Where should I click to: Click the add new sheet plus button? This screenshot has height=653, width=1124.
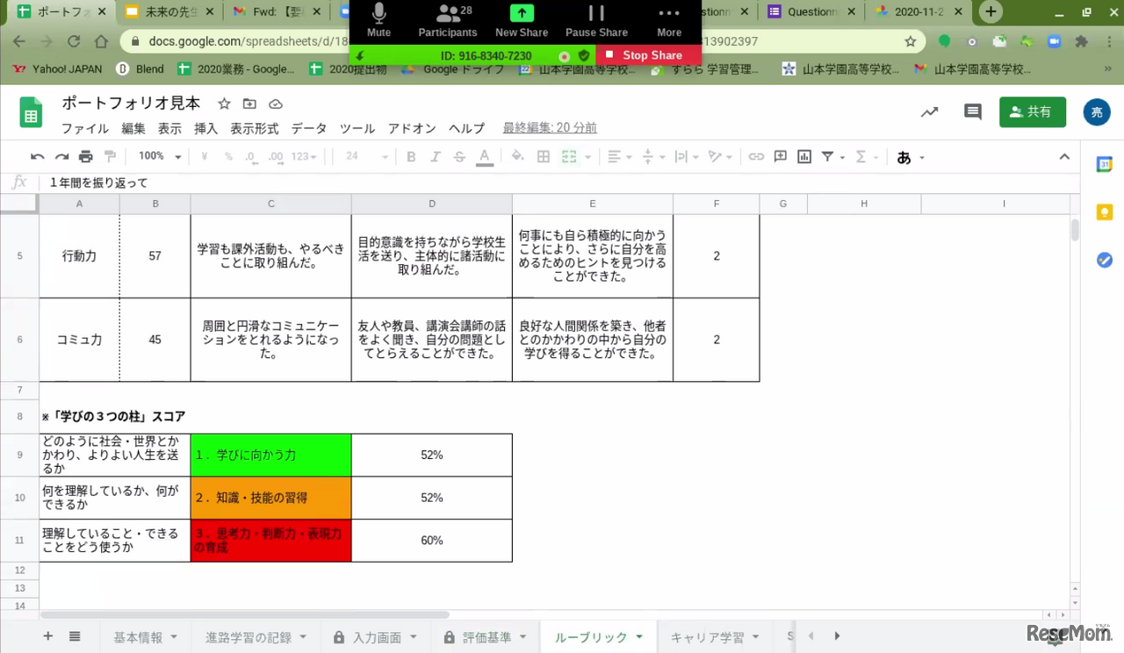(48, 636)
